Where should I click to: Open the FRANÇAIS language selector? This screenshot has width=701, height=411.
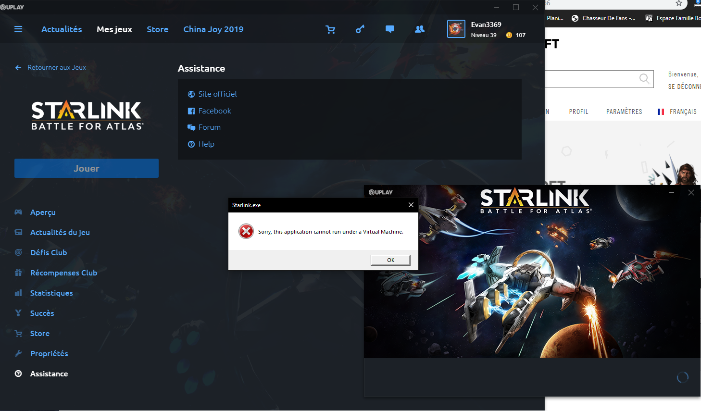[683, 112]
